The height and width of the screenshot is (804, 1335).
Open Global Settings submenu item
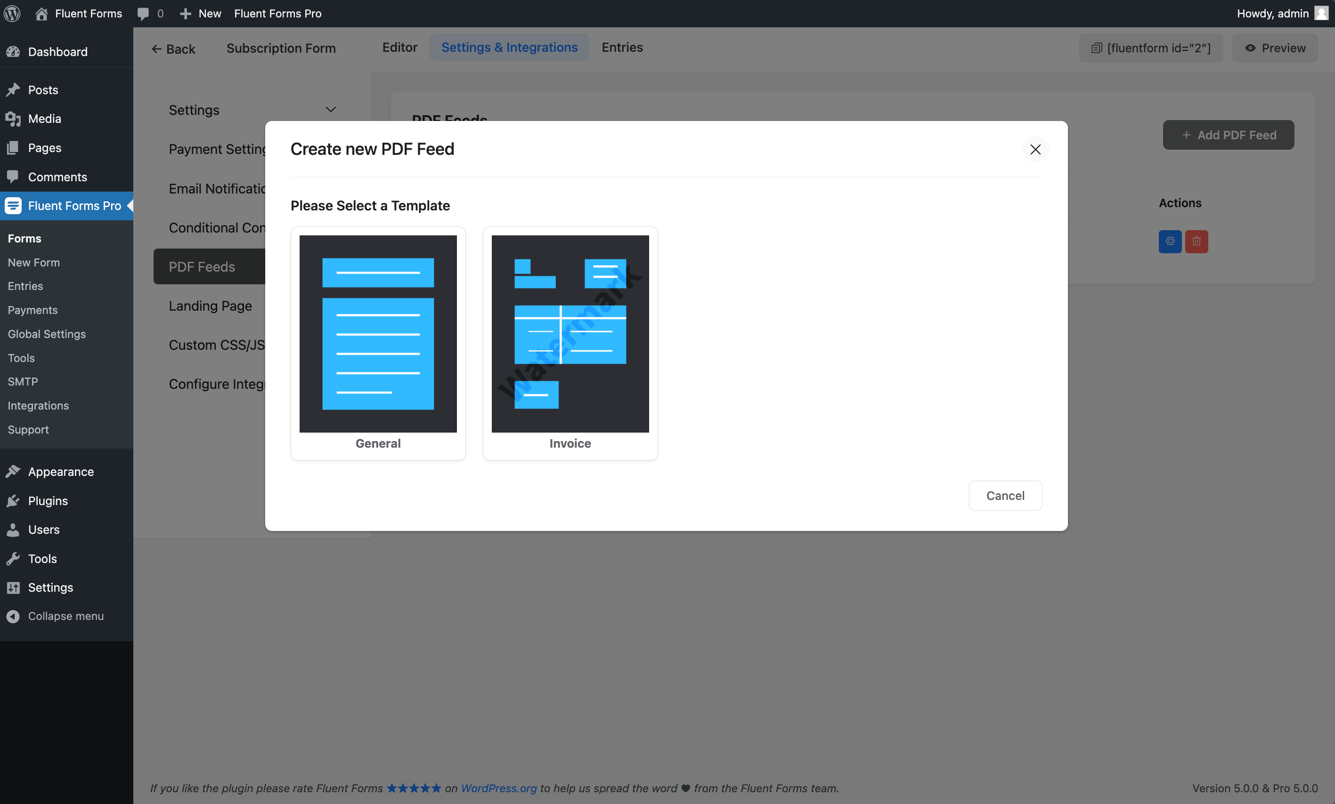coord(47,334)
